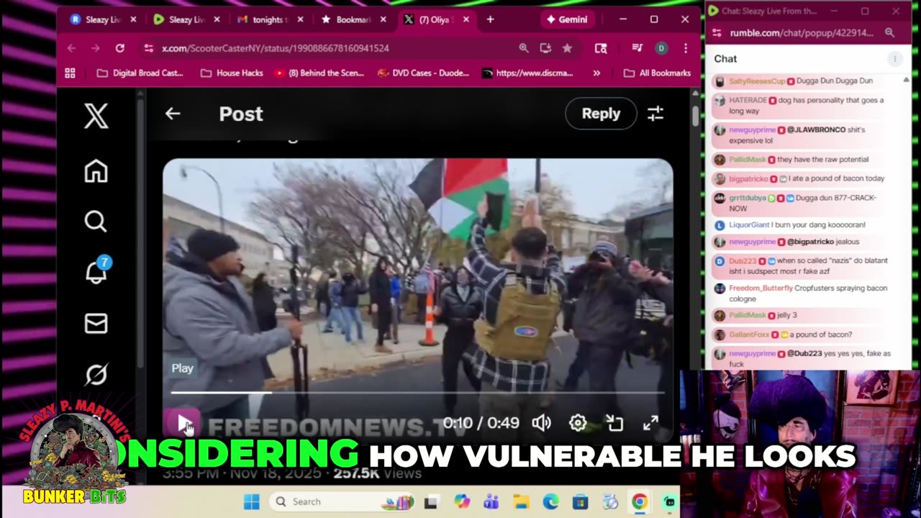Click taskbar Search box
The width and height of the screenshot is (921, 518).
(342, 501)
